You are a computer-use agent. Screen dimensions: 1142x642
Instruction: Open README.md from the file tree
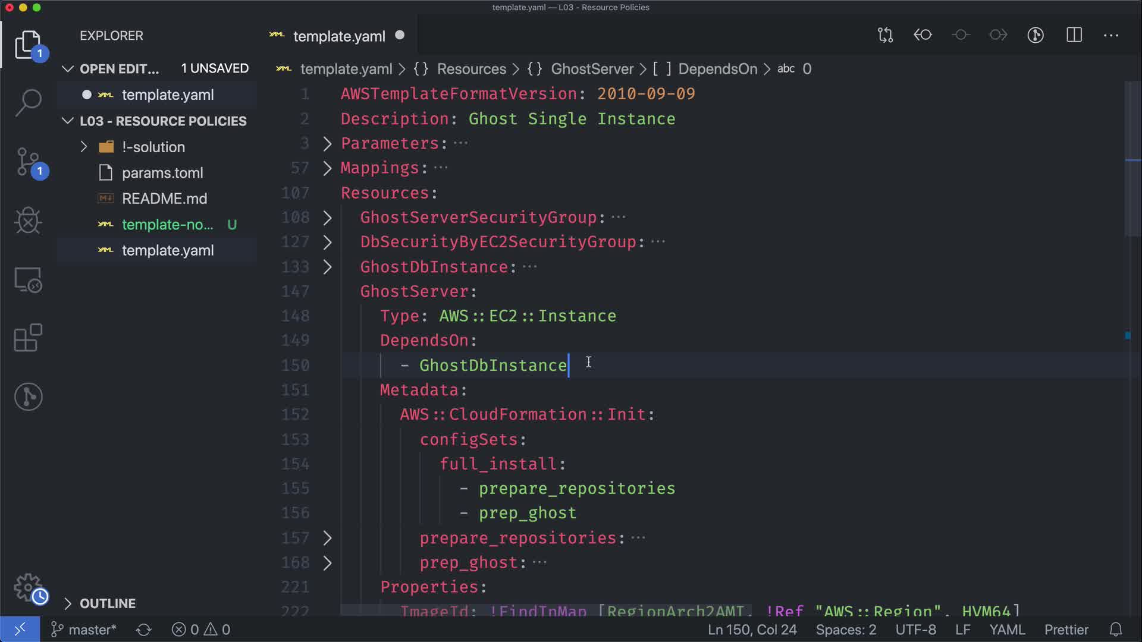tap(164, 199)
